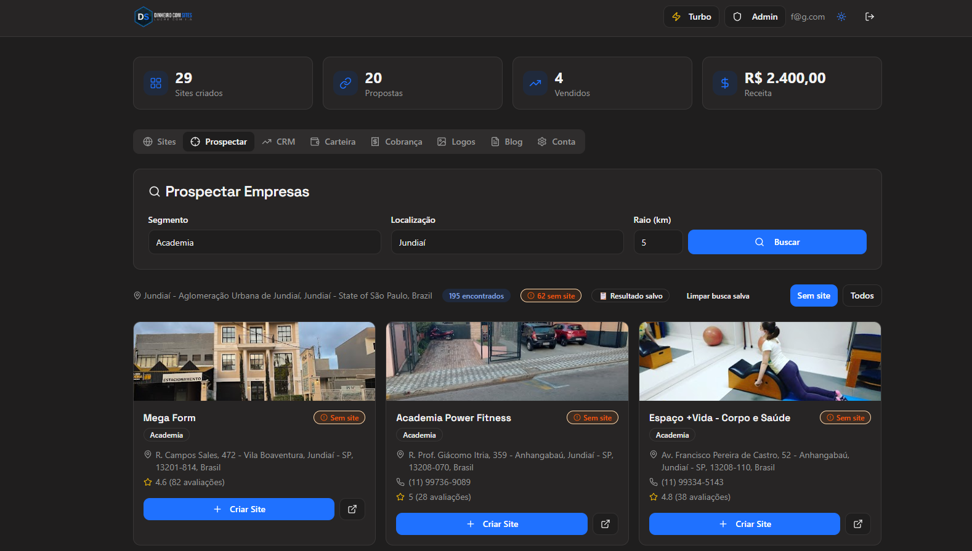
Task: Click Criar Site for Academia Power Fitness
Action: coord(492,524)
